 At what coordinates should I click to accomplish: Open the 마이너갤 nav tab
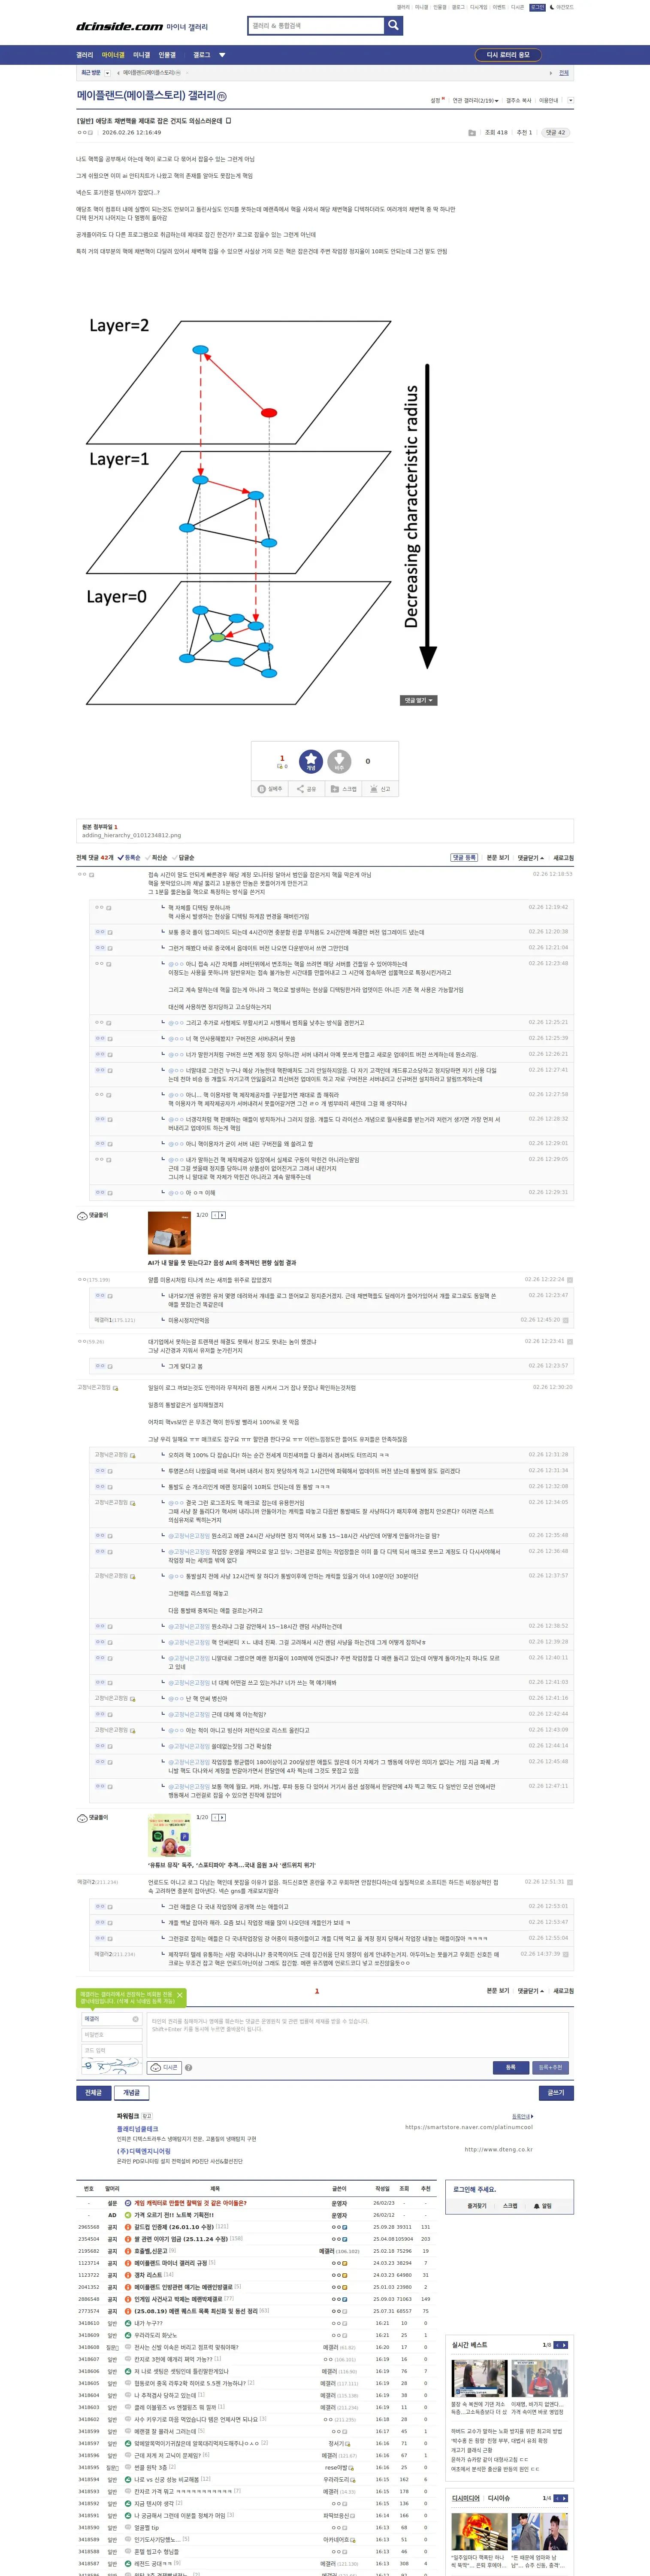click(113, 55)
